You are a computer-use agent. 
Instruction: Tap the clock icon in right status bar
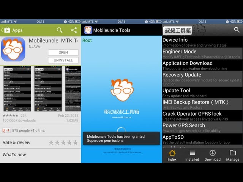pyautogui.click(x=227, y=22)
